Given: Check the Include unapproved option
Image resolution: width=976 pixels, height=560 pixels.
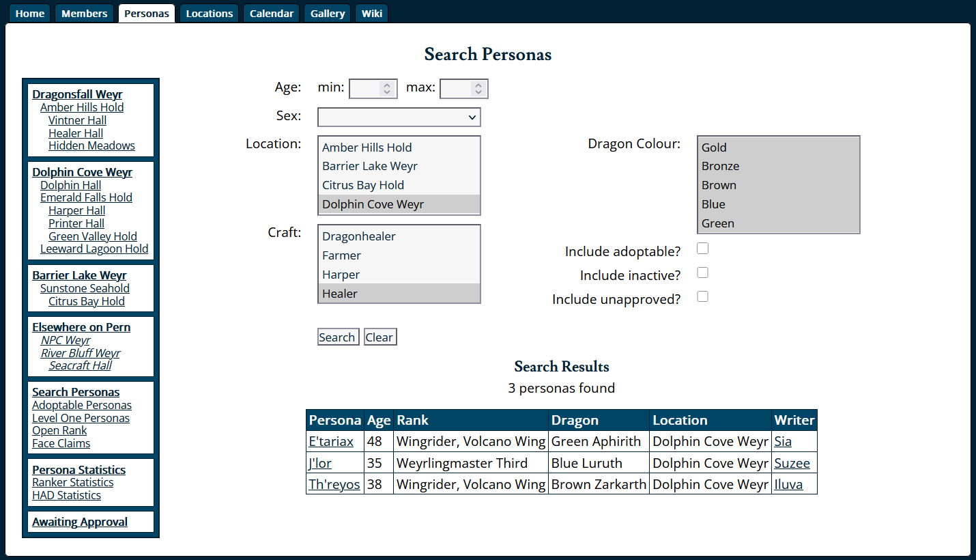Looking at the screenshot, I should click(x=702, y=296).
